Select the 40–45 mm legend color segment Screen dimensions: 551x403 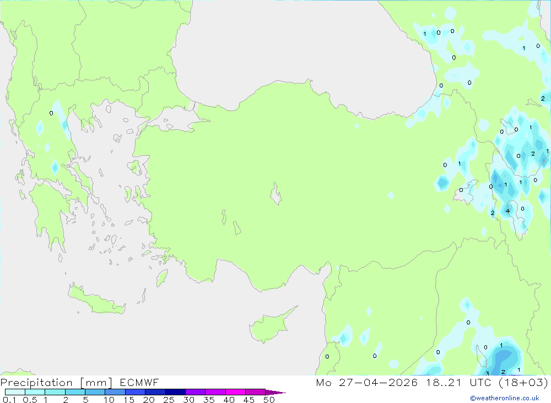pyautogui.click(x=235, y=392)
